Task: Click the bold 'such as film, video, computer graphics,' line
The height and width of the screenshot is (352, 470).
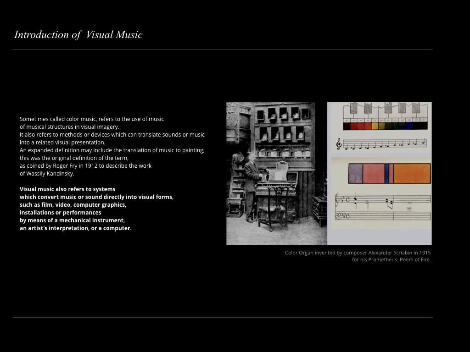Action: click(x=73, y=205)
